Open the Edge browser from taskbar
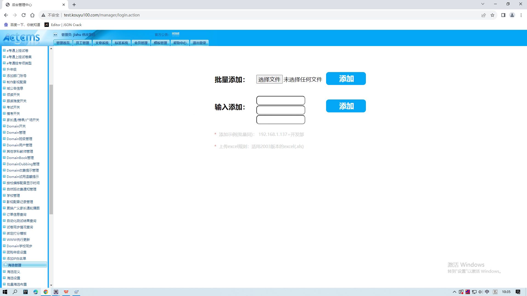 click(x=36, y=292)
